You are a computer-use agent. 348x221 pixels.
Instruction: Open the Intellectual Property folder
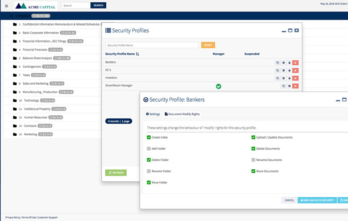click(x=37, y=109)
